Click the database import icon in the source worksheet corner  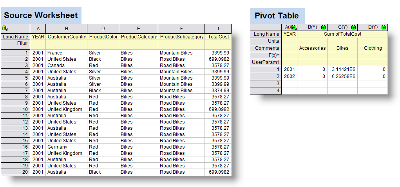pyautogui.click(x=5, y=28)
